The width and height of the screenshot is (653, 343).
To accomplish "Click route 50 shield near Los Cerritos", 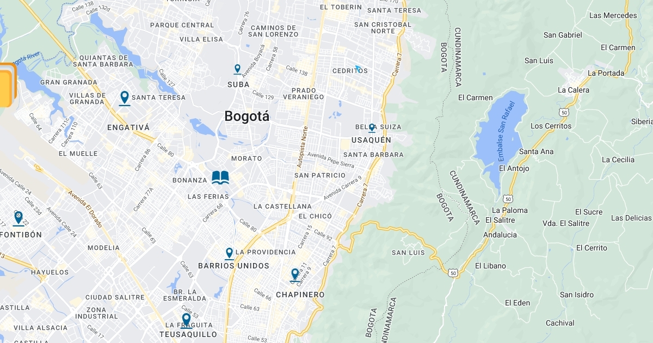I will click(x=564, y=112).
